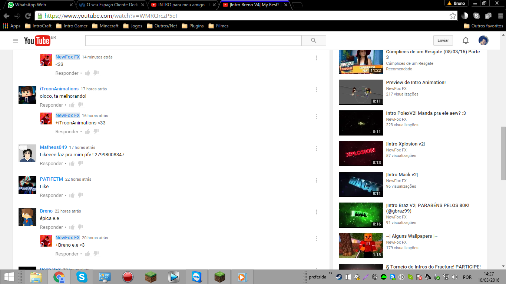This screenshot has width=506, height=284.
Task: Reply to the Matheus049 comment
Action: tap(52, 163)
